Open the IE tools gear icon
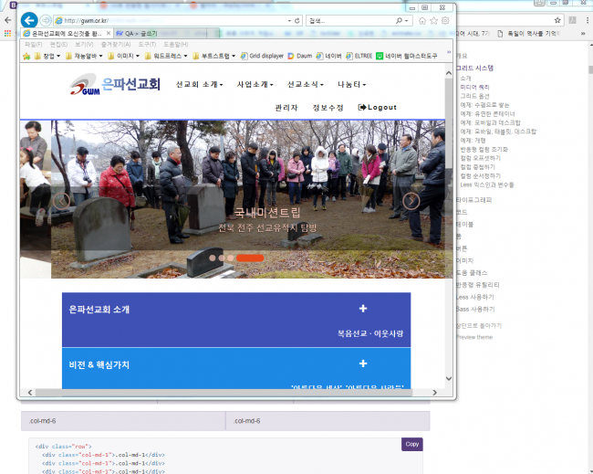Image resolution: width=593 pixels, height=474 pixels. pyautogui.click(x=445, y=21)
